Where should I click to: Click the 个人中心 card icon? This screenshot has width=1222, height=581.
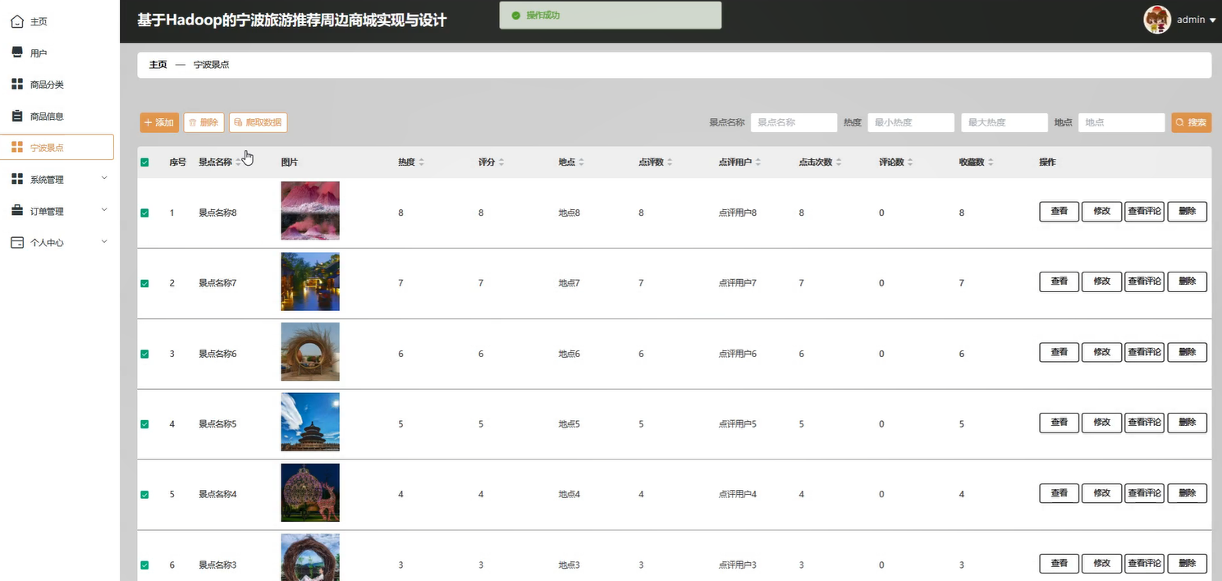pos(17,242)
